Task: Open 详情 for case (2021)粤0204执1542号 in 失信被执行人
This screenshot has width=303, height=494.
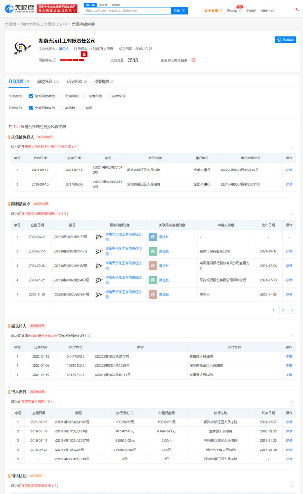Action: tap(289, 170)
